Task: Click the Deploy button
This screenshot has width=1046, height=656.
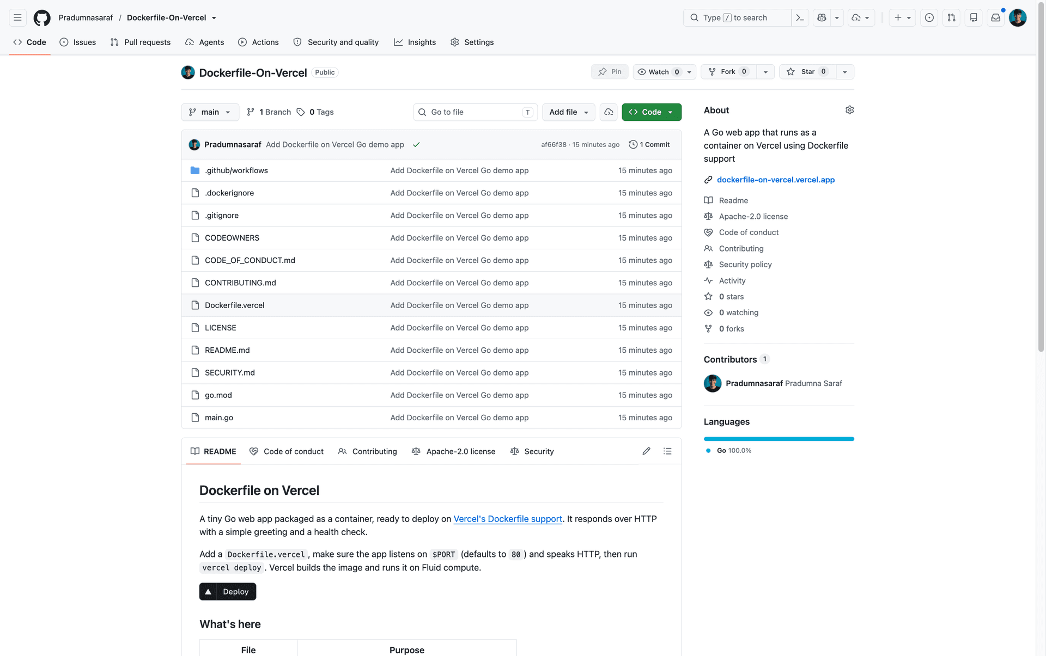Action: point(228,592)
